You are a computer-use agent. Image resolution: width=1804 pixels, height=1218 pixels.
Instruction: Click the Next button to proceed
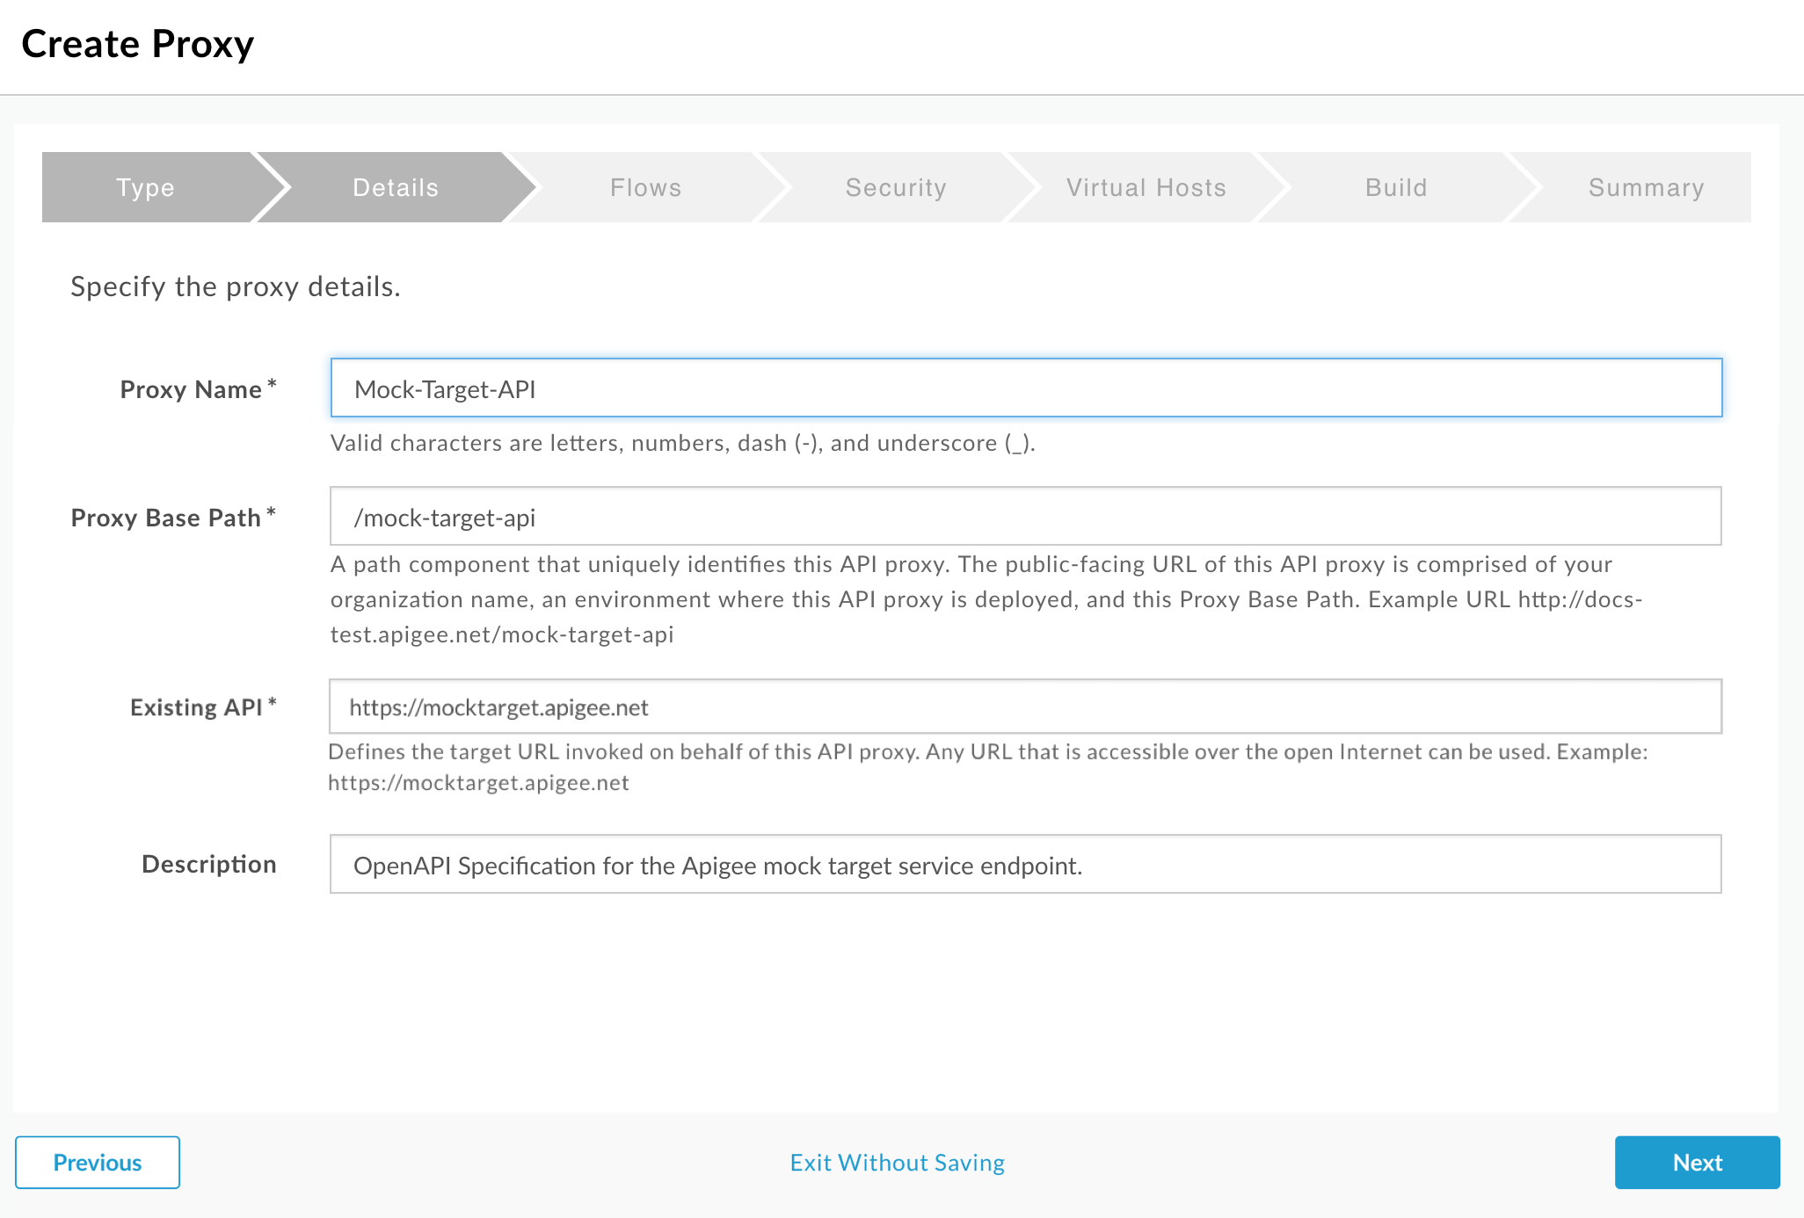pyautogui.click(x=1697, y=1163)
